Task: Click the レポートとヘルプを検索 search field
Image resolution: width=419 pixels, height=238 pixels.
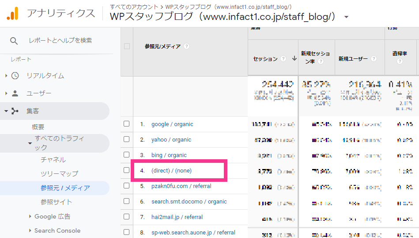Action: [60, 40]
